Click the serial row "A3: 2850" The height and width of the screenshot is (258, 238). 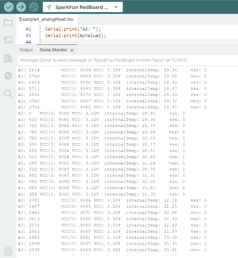coord(112,95)
